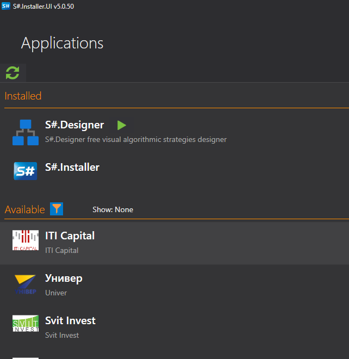Open the filter funnel next to Available
Viewport: 349px width, 359px height.
57,209
